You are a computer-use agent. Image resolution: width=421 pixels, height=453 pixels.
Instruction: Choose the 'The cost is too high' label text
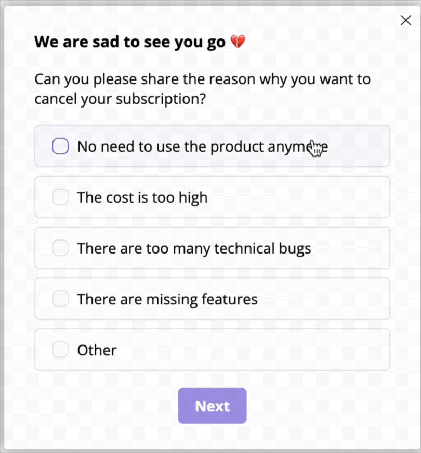(x=142, y=197)
